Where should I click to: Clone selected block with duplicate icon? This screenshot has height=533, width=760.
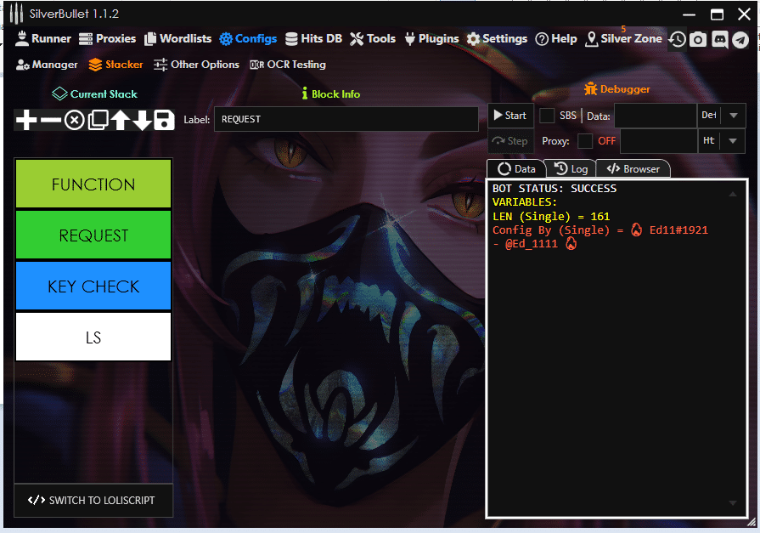[x=99, y=120]
